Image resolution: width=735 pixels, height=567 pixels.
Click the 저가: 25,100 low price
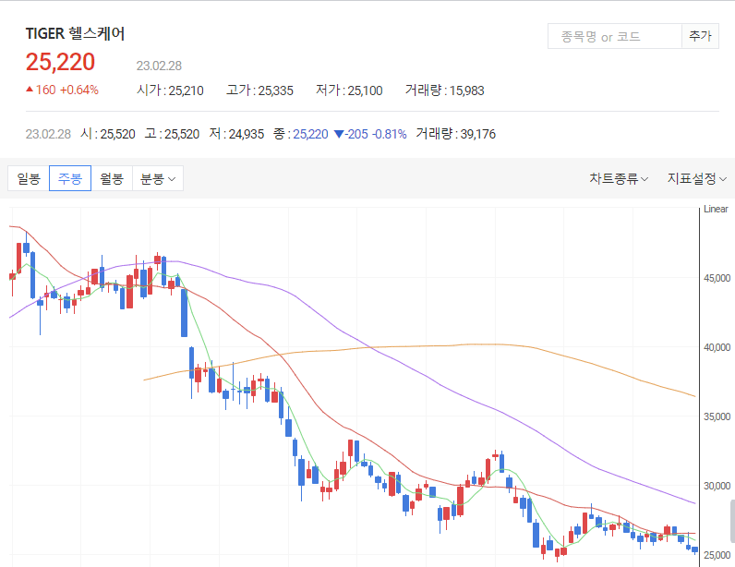[x=349, y=90]
